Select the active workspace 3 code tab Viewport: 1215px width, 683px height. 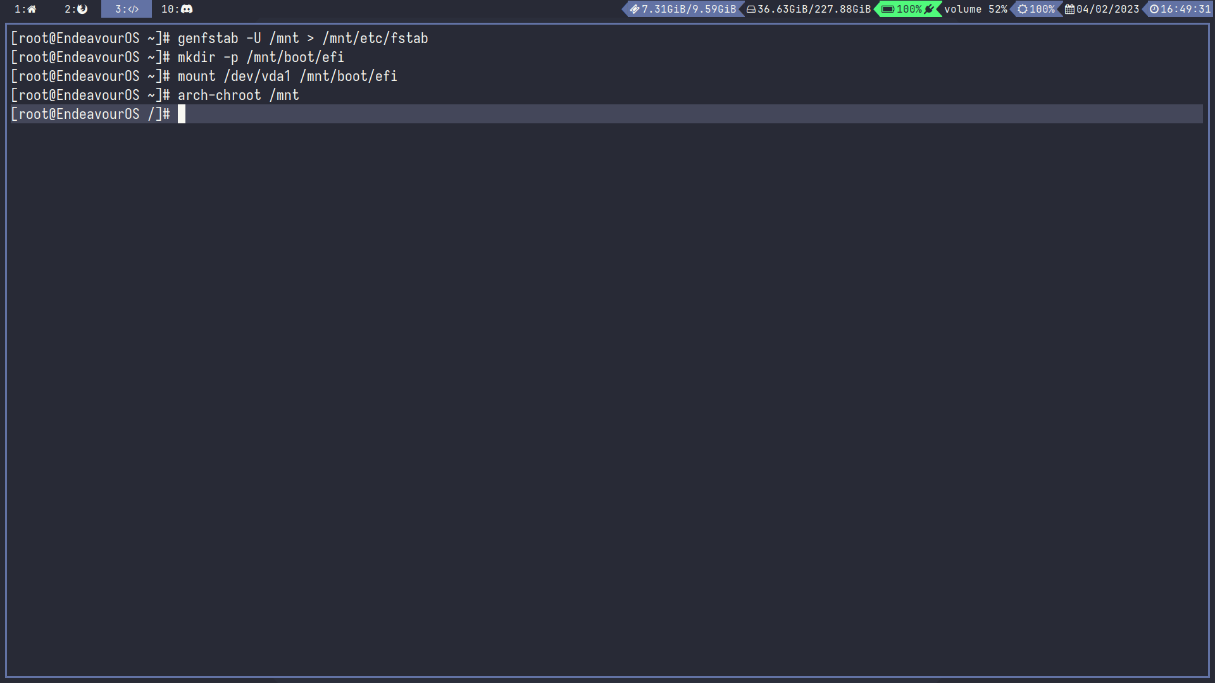click(x=127, y=9)
